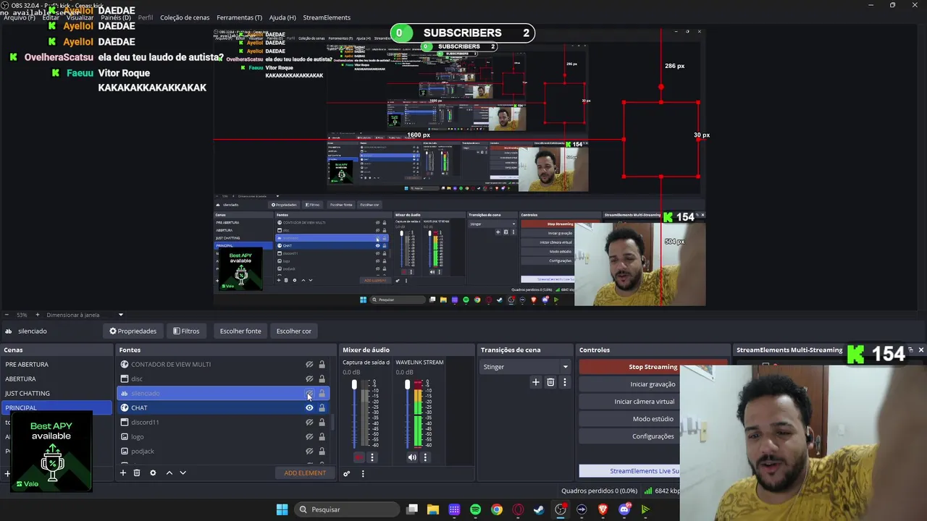Open Captura de saída channel options dots
The height and width of the screenshot is (521, 927).
372,457
